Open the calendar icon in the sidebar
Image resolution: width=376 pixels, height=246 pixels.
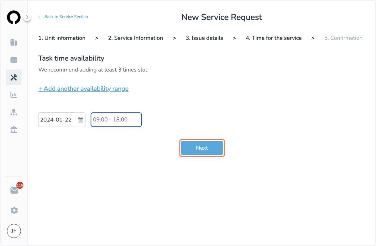[14, 60]
